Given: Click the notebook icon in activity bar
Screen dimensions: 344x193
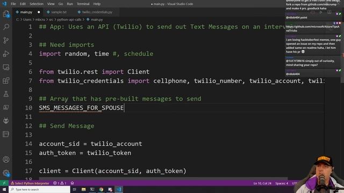Looking at the screenshot, I should [6, 134].
